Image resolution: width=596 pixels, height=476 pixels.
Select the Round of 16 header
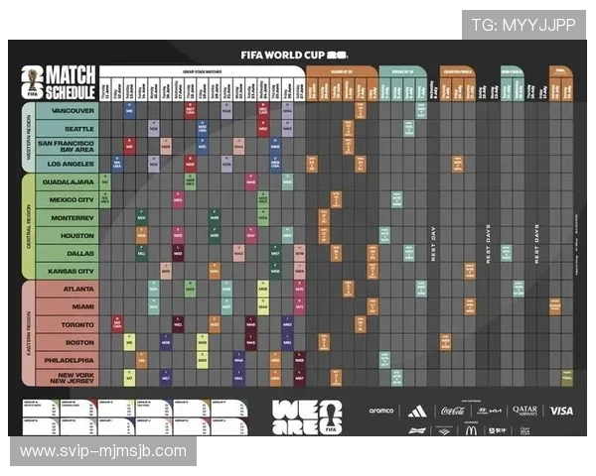pyautogui.click(x=402, y=71)
